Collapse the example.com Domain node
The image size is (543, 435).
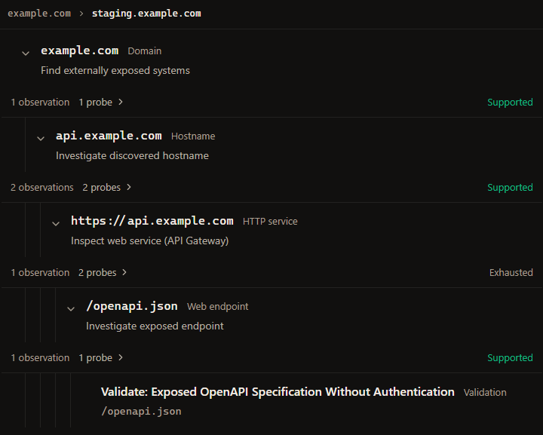click(26, 54)
